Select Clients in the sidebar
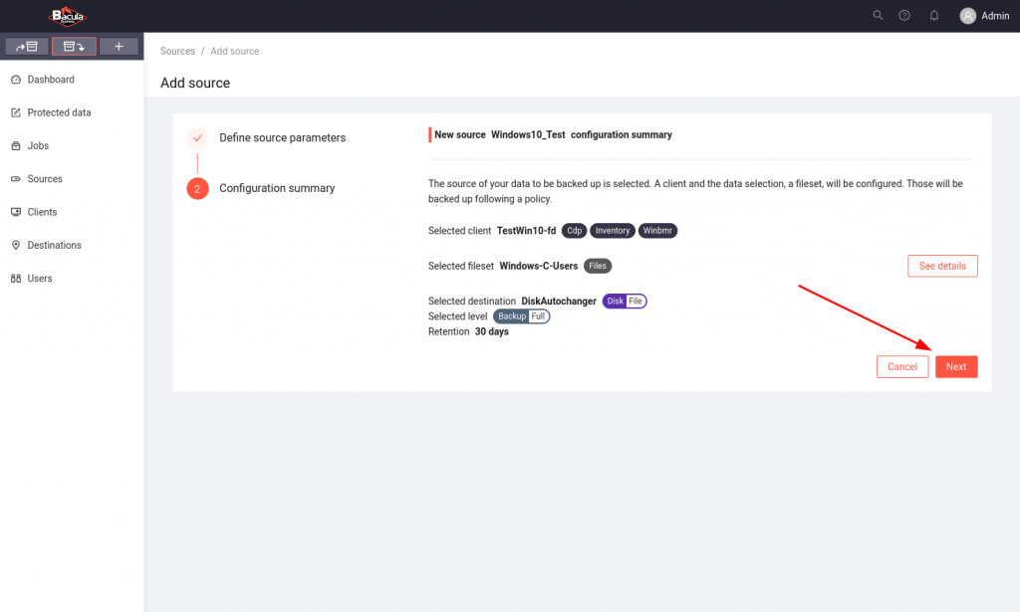The width and height of the screenshot is (1020, 612). pos(42,212)
